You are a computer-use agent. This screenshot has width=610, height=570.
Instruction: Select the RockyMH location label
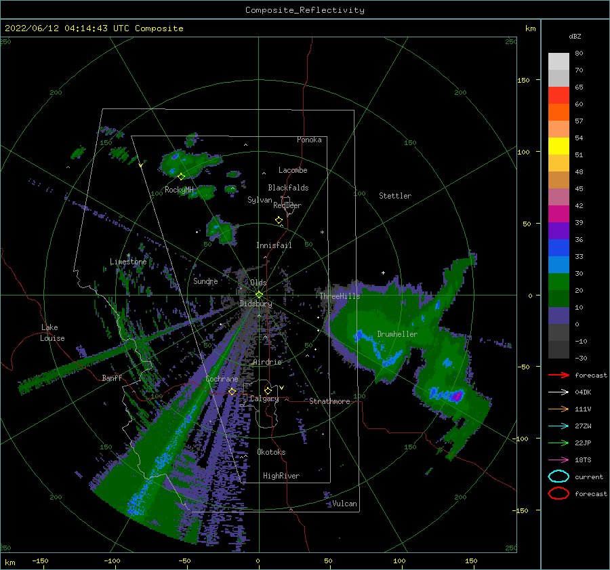click(179, 190)
